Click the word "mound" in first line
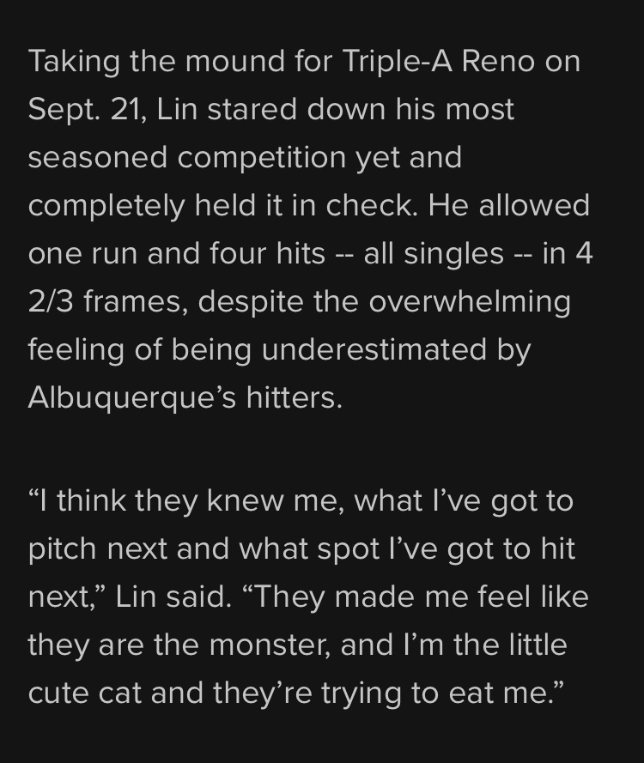Viewport: 644px width, 763px height. point(234,61)
